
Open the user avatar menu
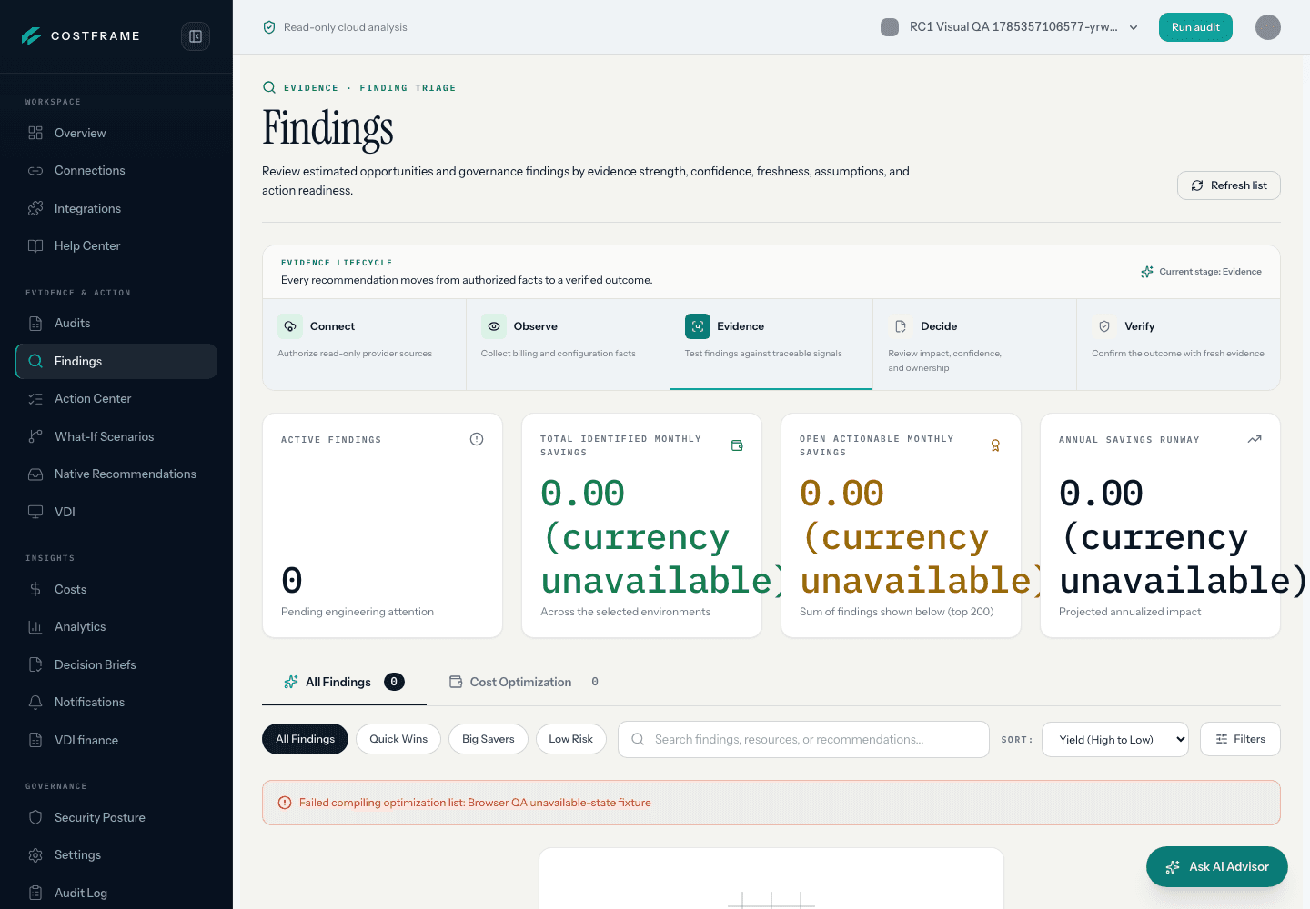pos(1268,27)
